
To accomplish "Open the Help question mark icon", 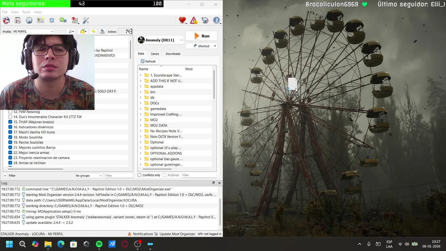I will [216, 21].
